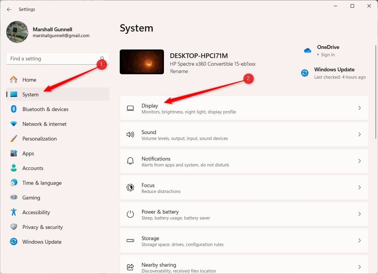Go to Time & language settings
The image size is (378, 274).
coord(42,183)
